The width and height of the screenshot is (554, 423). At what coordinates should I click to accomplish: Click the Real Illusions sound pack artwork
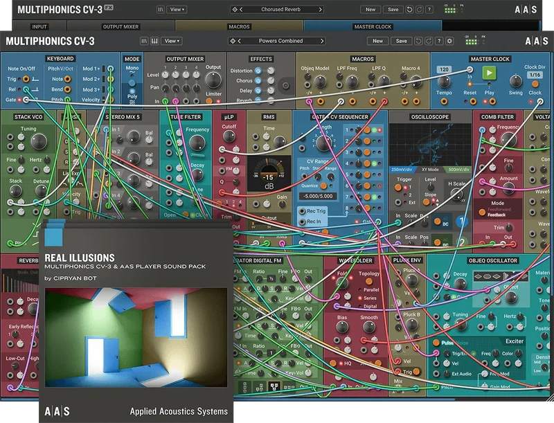pyautogui.click(x=136, y=337)
